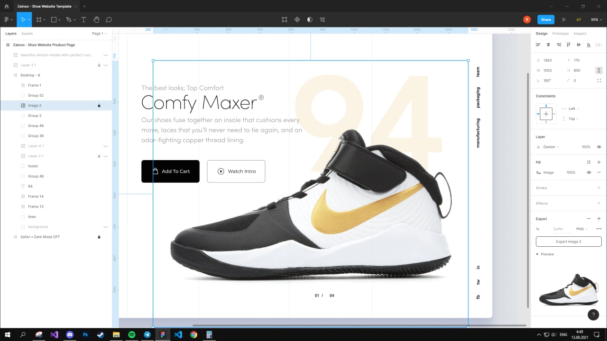The width and height of the screenshot is (607, 341).
Task: Add an effect with plus icon
Action: 599,203
